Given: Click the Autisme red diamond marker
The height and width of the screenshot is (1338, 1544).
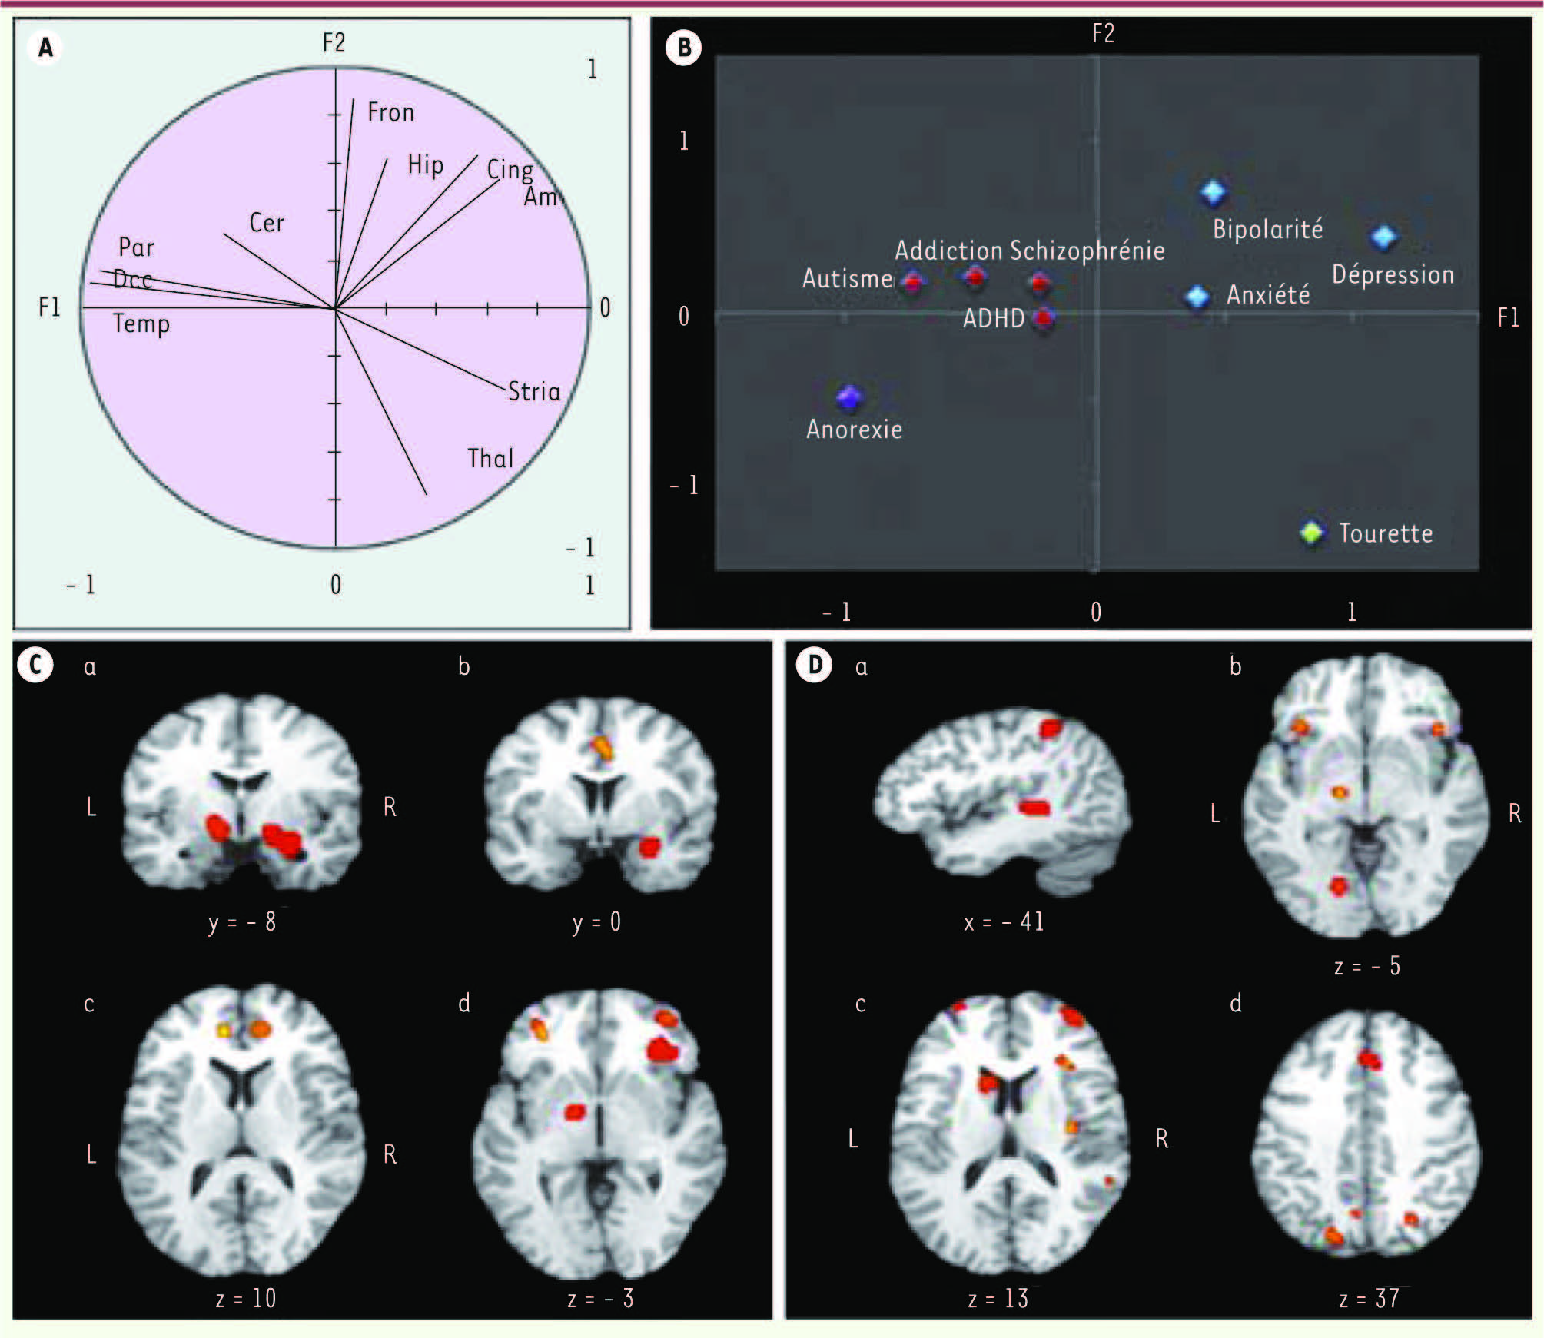Looking at the screenshot, I should click(912, 282).
